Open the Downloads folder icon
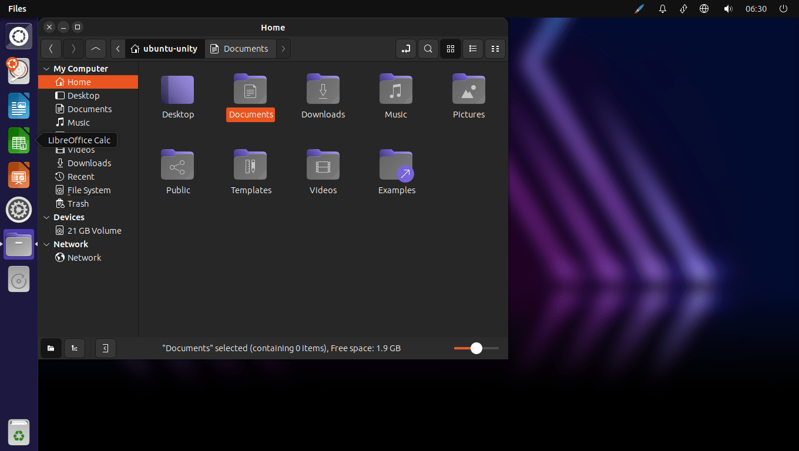Image resolution: width=799 pixels, height=451 pixels. pos(323,90)
